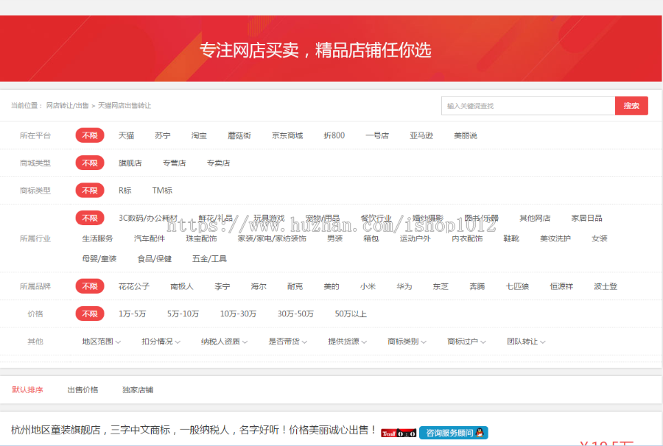Switch to 默认排序 sorting tab
Image resolution: width=663 pixels, height=446 pixels.
point(27,390)
